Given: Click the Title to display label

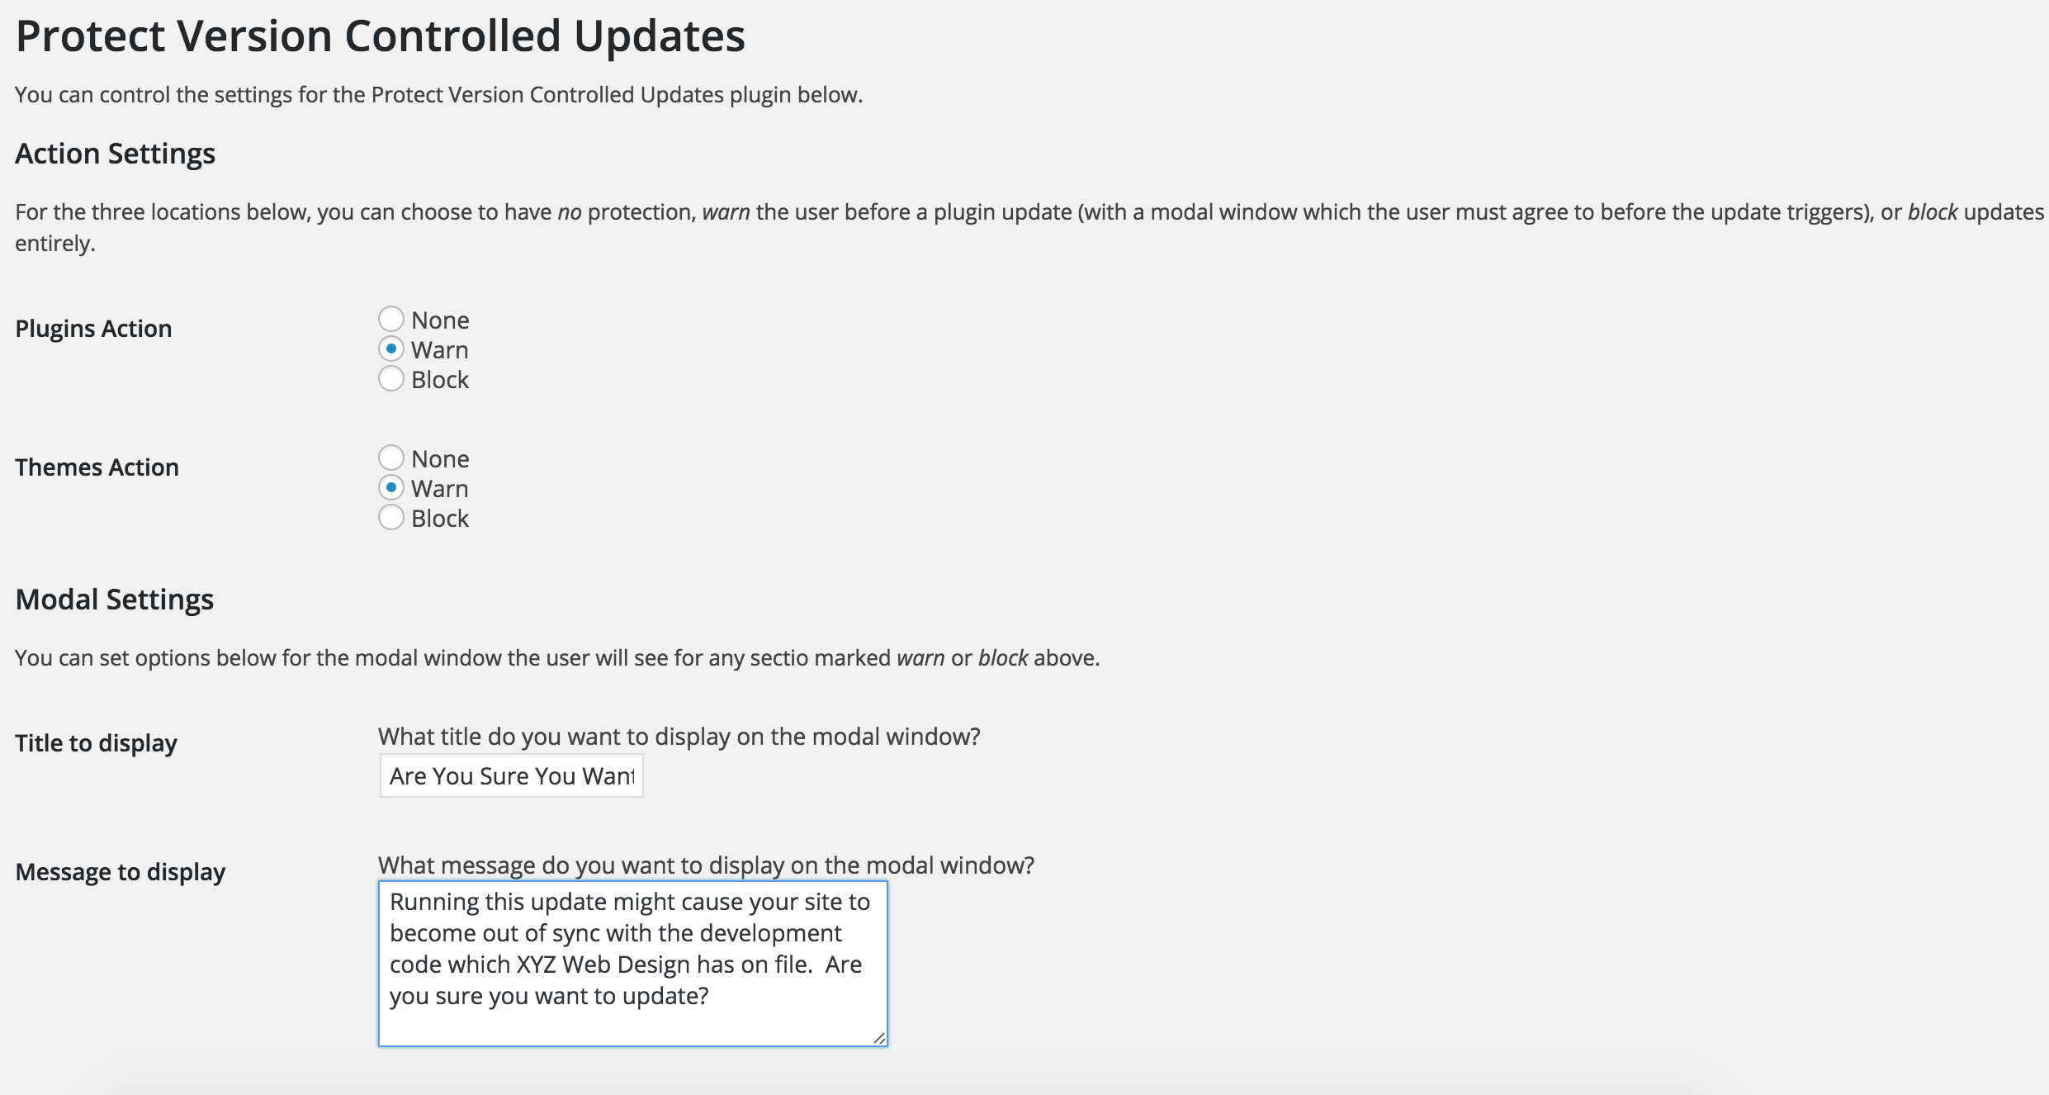Looking at the screenshot, I should tap(96, 743).
